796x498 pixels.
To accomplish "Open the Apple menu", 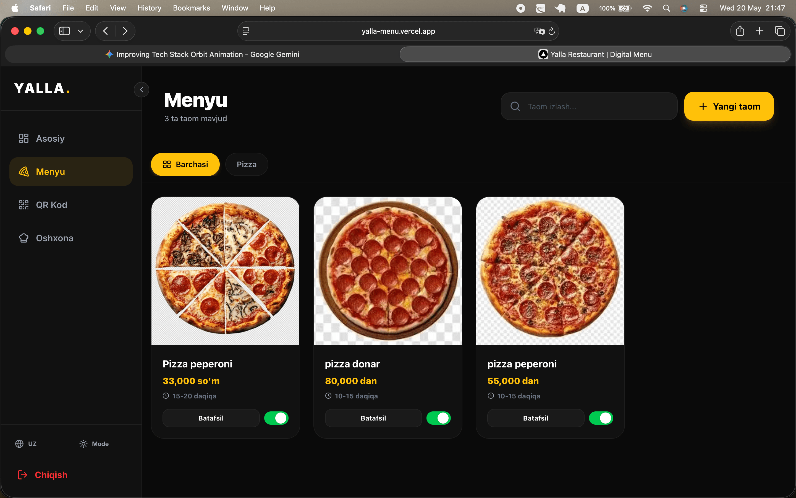I will pos(15,8).
